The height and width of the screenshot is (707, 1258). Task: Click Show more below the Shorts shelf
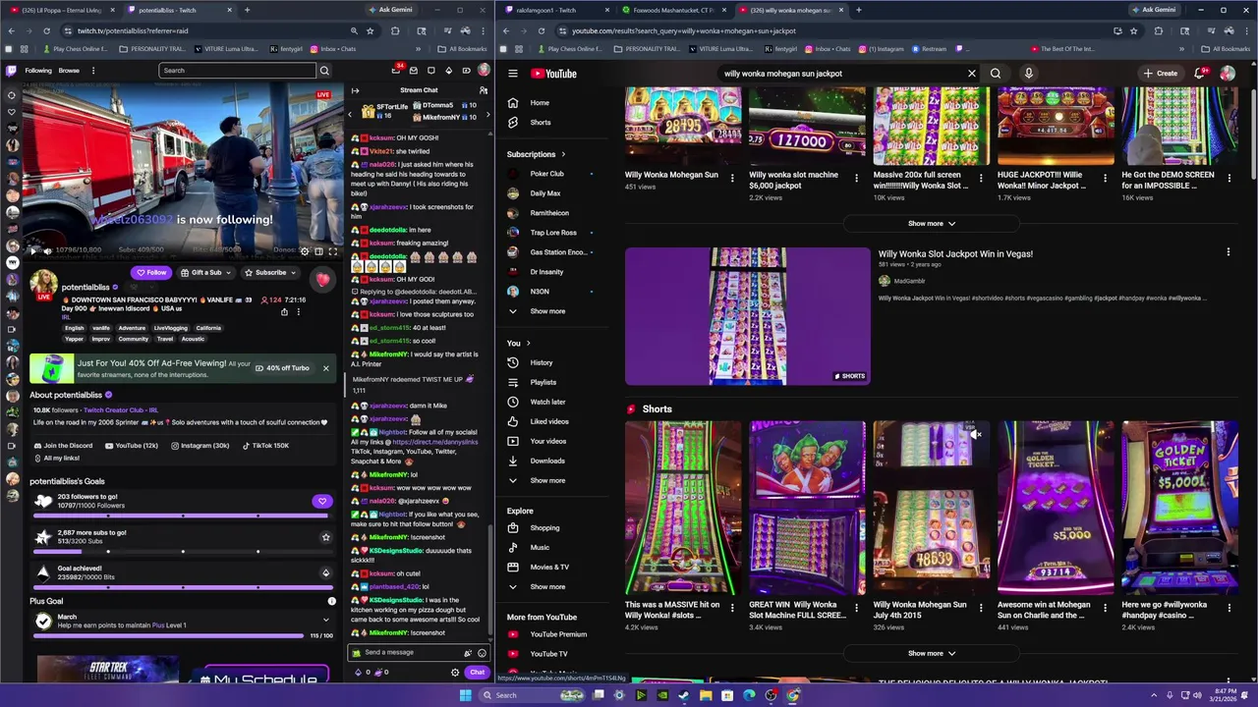(x=931, y=653)
